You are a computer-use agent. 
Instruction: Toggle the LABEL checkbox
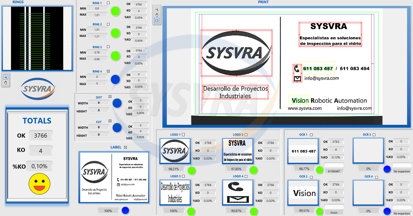pyautogui.click(x=125, y=147)
